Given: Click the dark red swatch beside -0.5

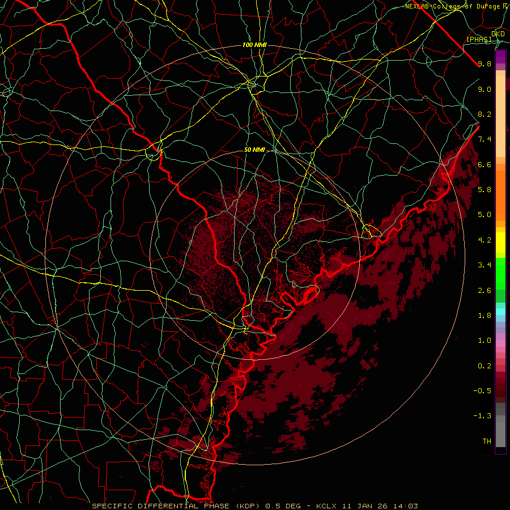Looking at the screenshot, I should (x=500, y=394).
